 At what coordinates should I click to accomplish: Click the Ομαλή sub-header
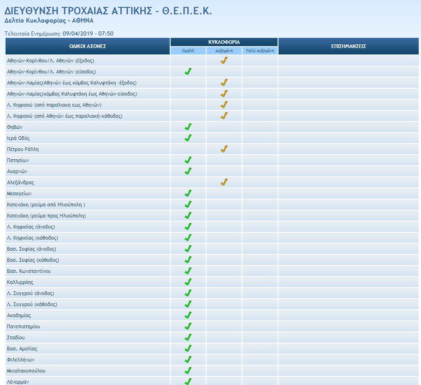click(x=188, y=51)
